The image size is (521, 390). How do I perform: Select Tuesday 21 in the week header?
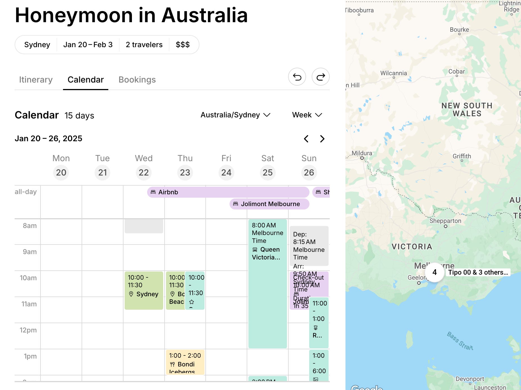click(102, 172)
